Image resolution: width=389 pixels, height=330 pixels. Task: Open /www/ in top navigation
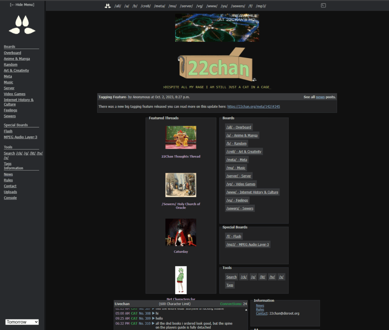tap(212, 6)
